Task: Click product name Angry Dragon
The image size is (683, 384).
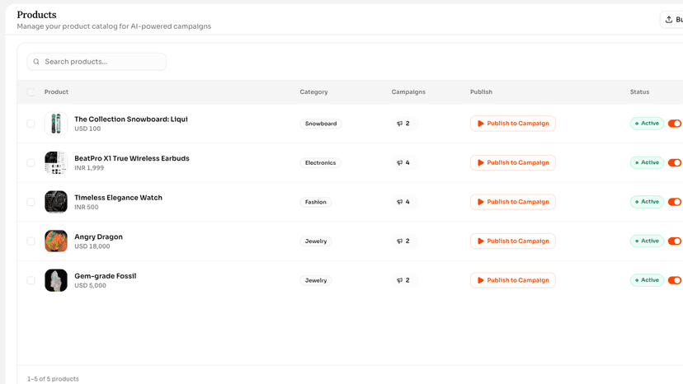Action: tap(98, 236)
